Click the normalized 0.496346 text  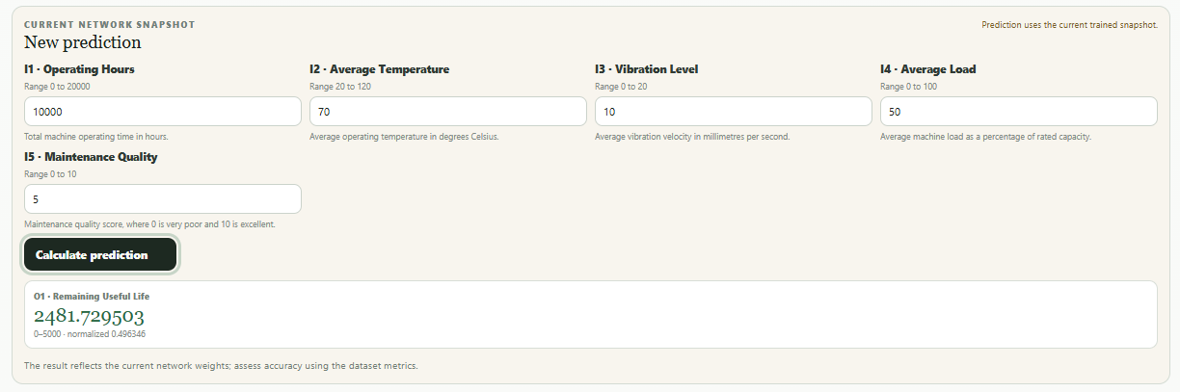coord(104,334)
